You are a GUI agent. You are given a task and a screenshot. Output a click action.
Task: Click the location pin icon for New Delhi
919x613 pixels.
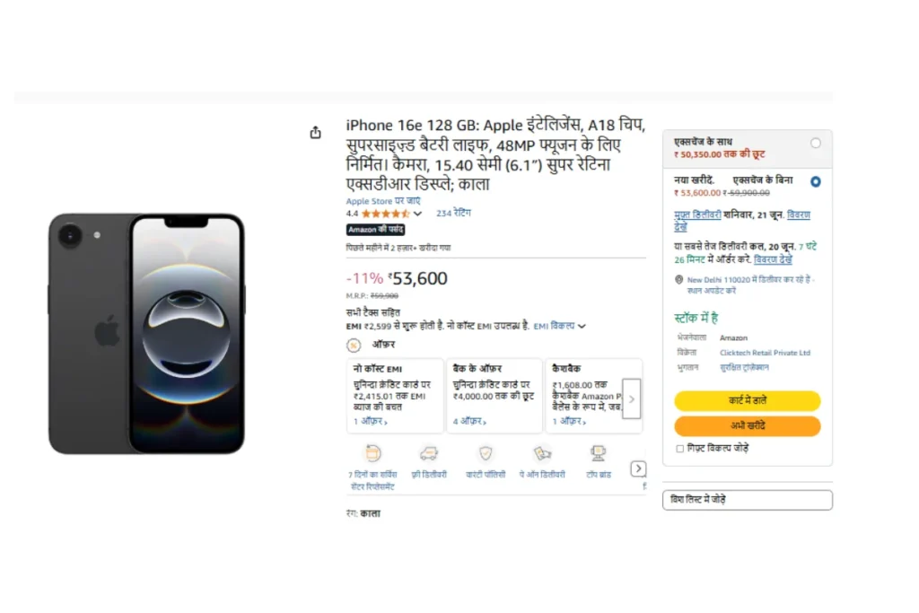(x=678, y=280)
